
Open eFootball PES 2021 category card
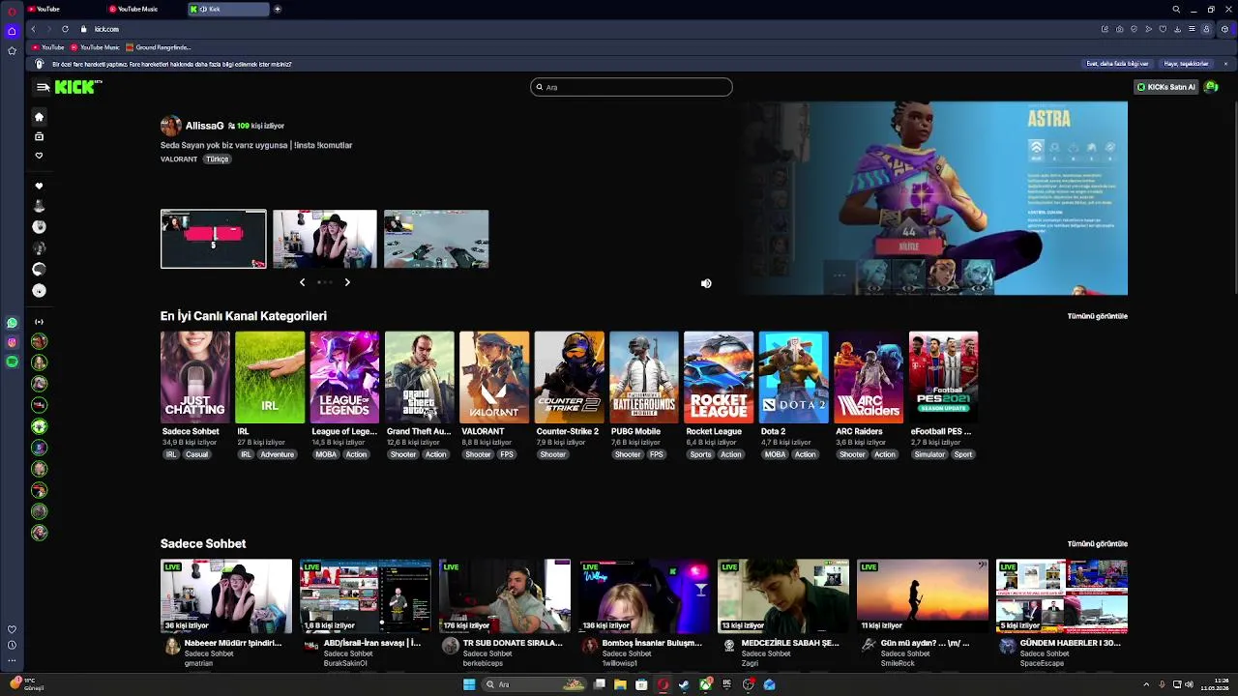click(943, 377)
